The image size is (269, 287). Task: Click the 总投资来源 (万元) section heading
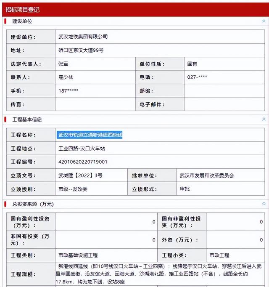(x=33, y=204)
